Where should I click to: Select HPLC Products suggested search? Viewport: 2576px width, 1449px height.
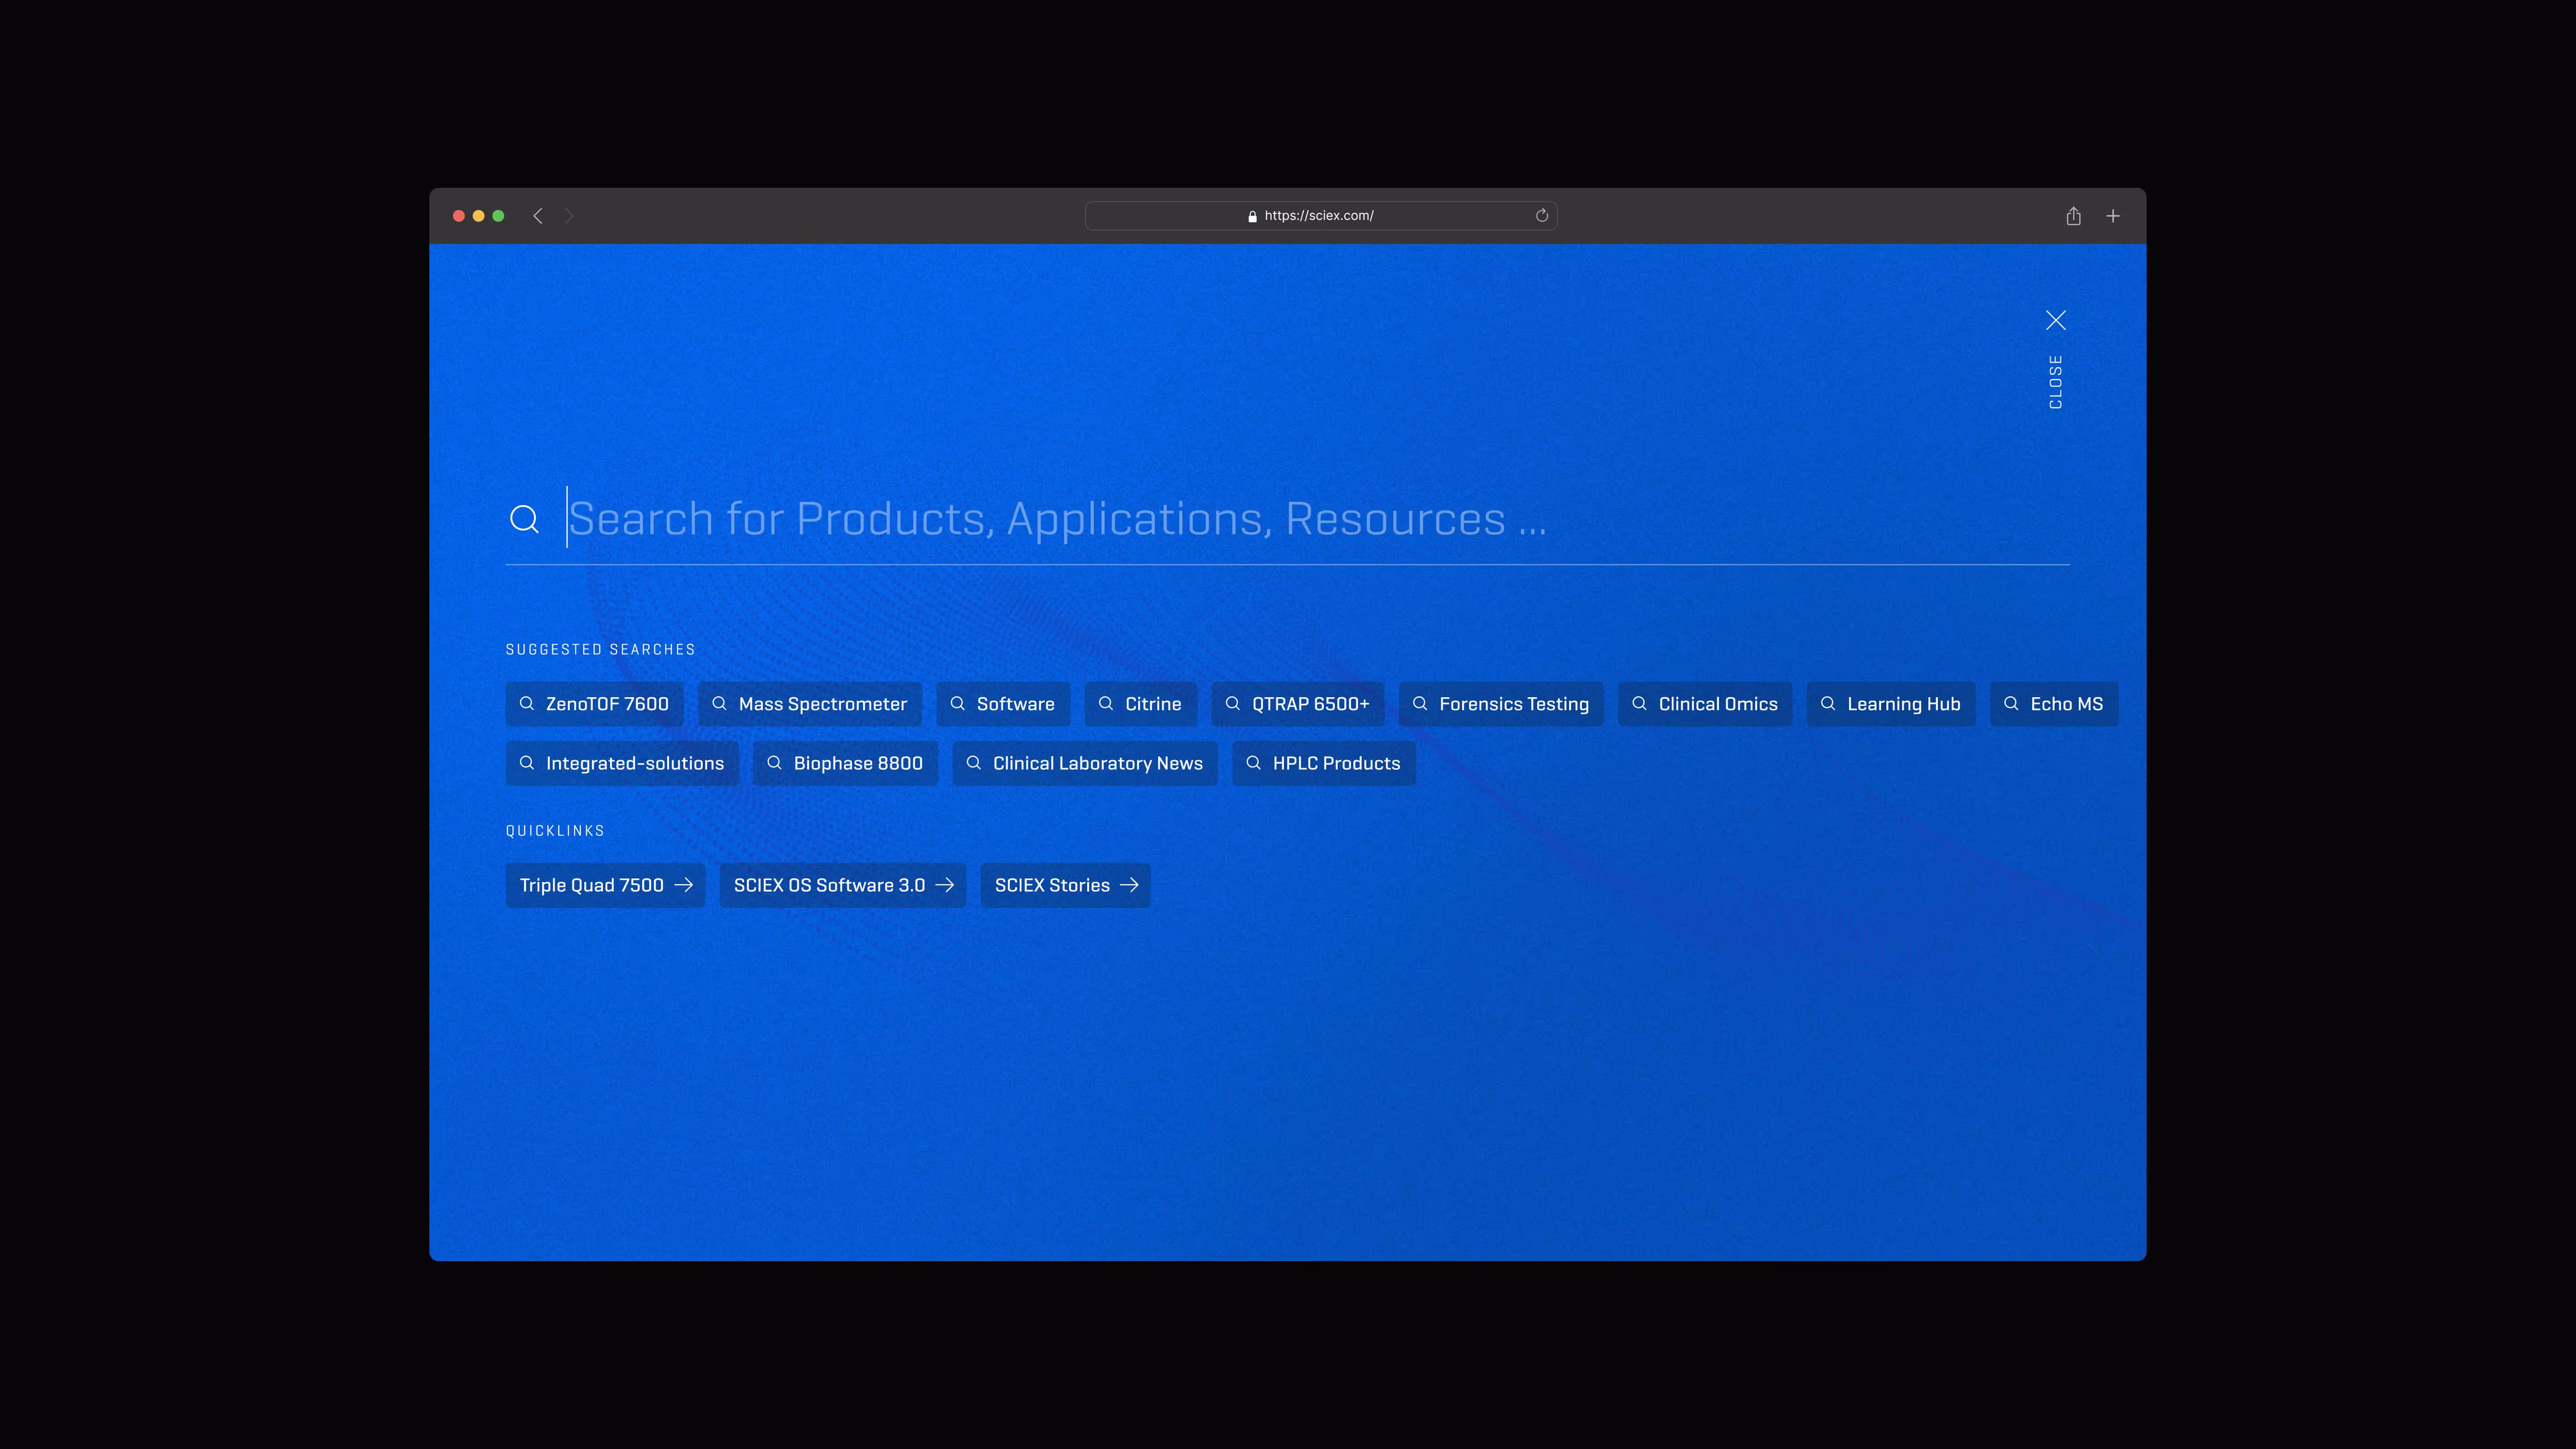[1324, 763]
